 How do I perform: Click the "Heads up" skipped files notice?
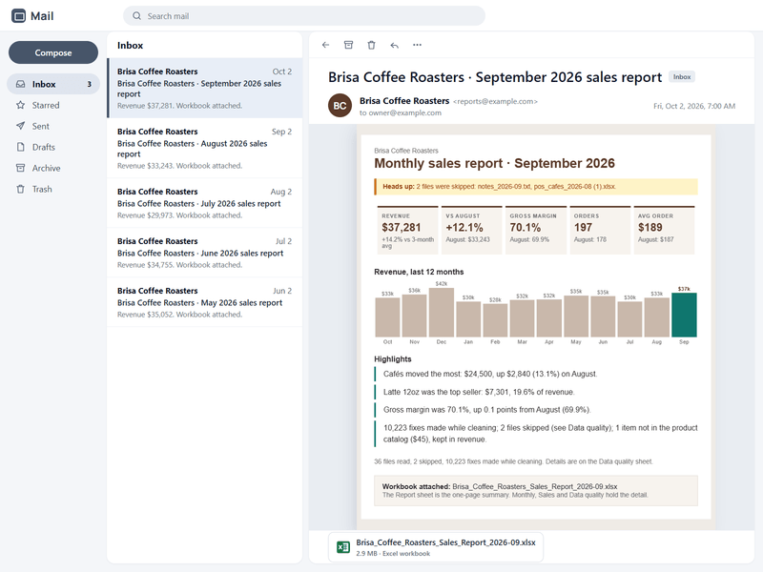(536, 187)
